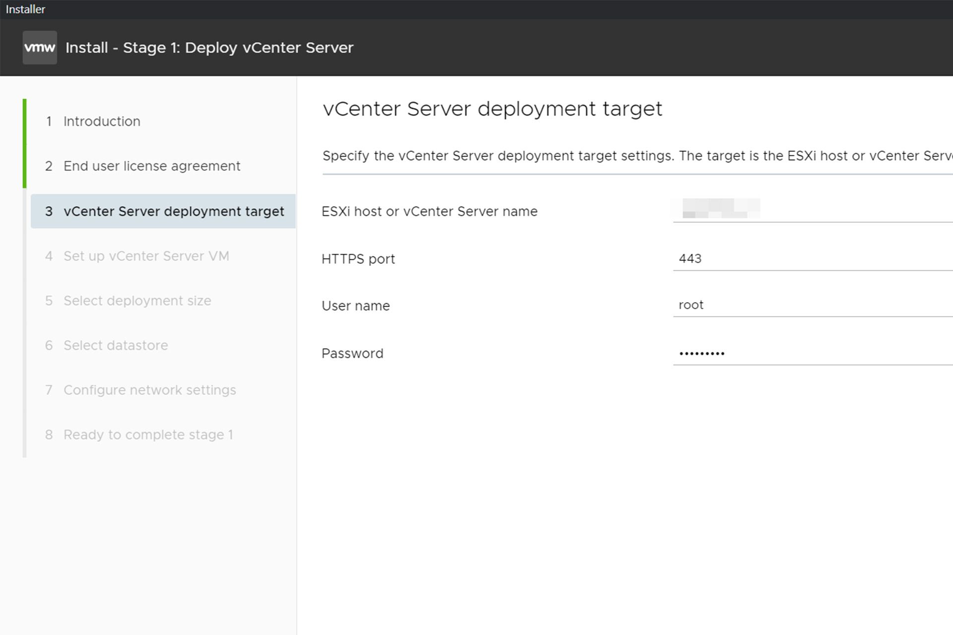
Task: Open Select datastore step
Action: click(x=106, y=345)
